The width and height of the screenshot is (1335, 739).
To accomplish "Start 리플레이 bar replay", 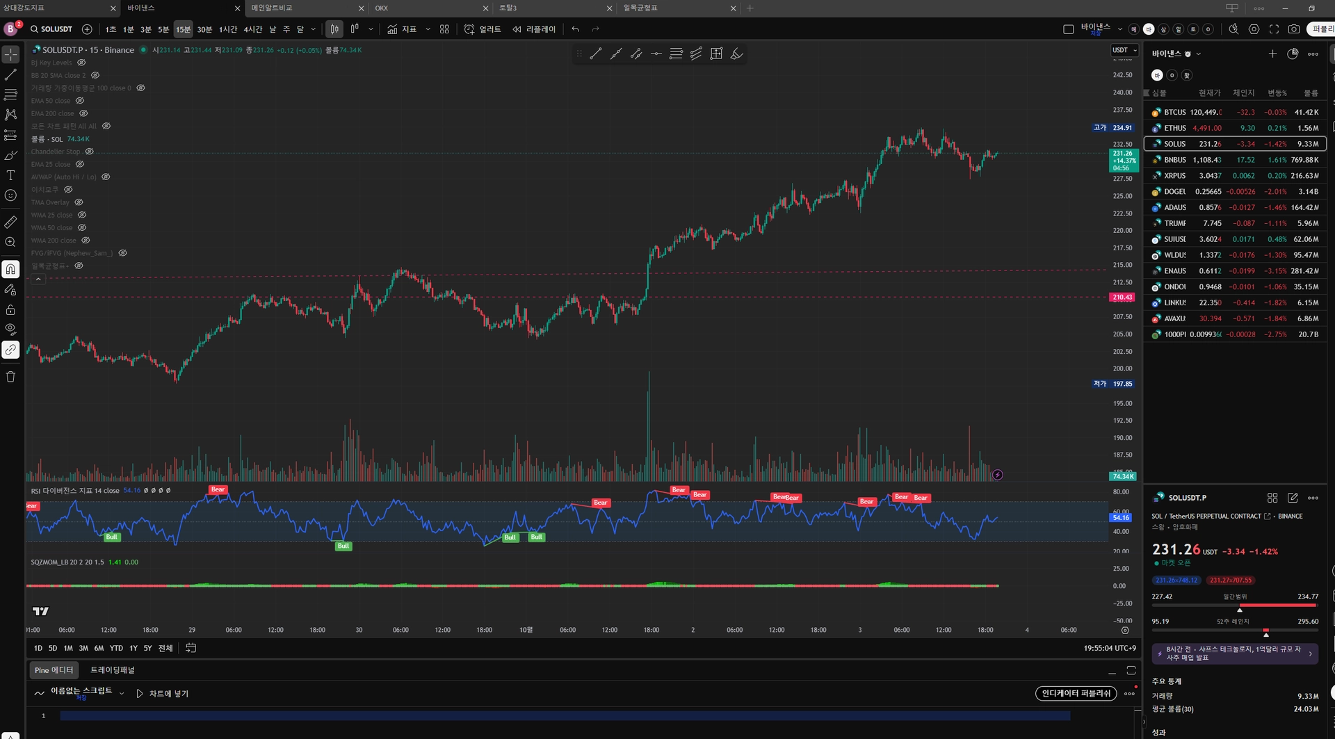I will pos(534,29).
